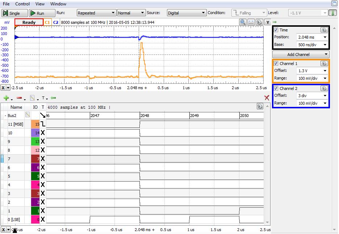Click purple IO 14 color swatch

click(35, 133)
